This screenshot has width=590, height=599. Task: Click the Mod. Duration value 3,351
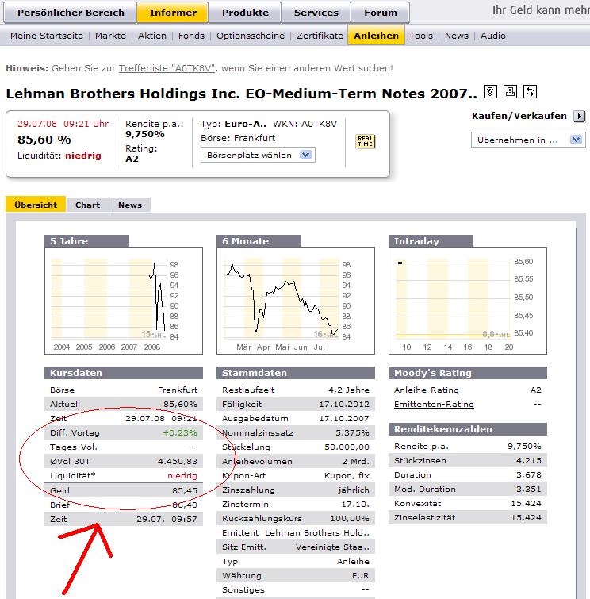528,490
